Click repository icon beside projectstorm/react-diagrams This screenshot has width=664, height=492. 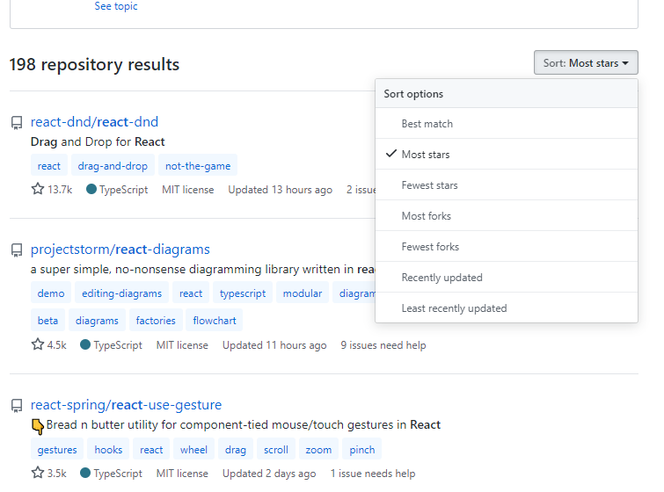pos(17,250)
